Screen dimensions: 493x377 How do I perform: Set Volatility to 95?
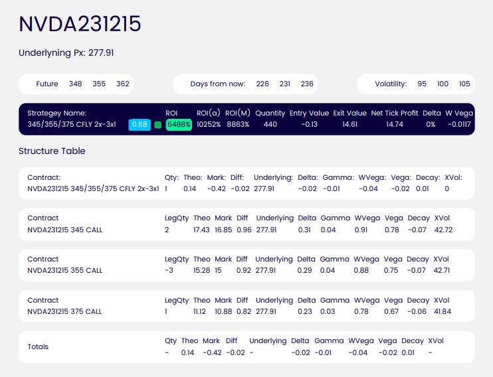tap(422, 84)
